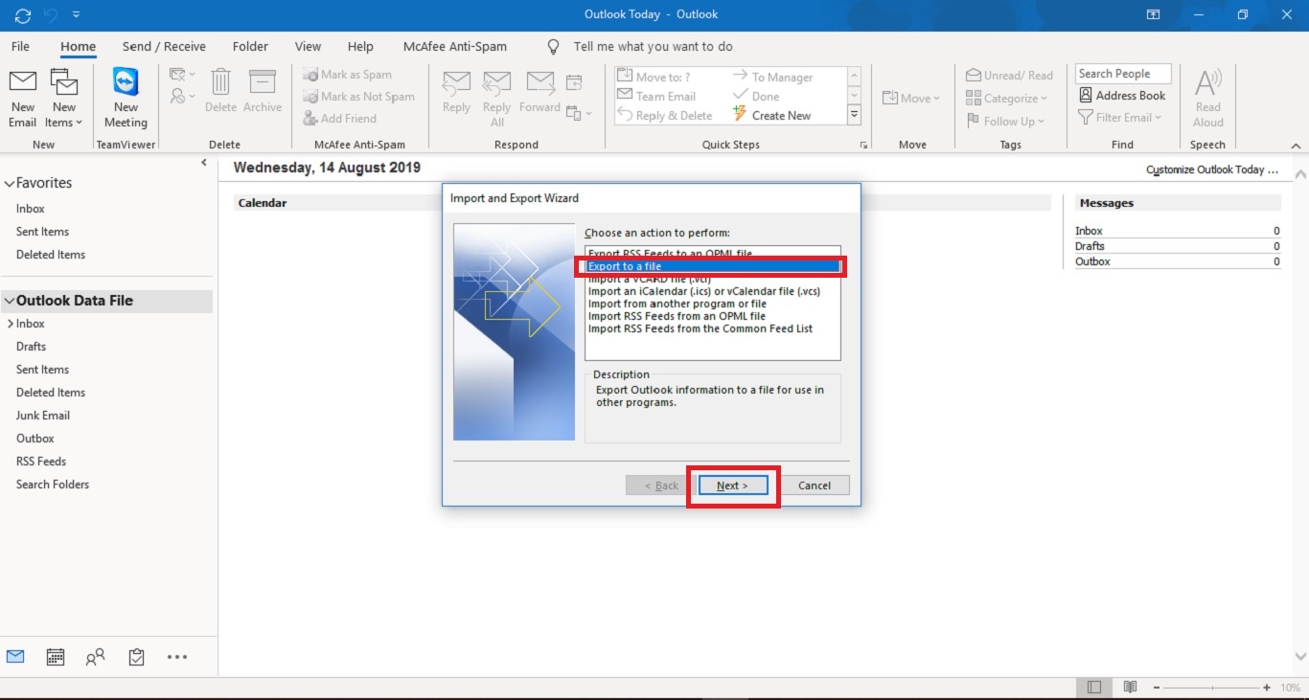
Task: Select the To Manager quick step
Action: click(771, 78)
